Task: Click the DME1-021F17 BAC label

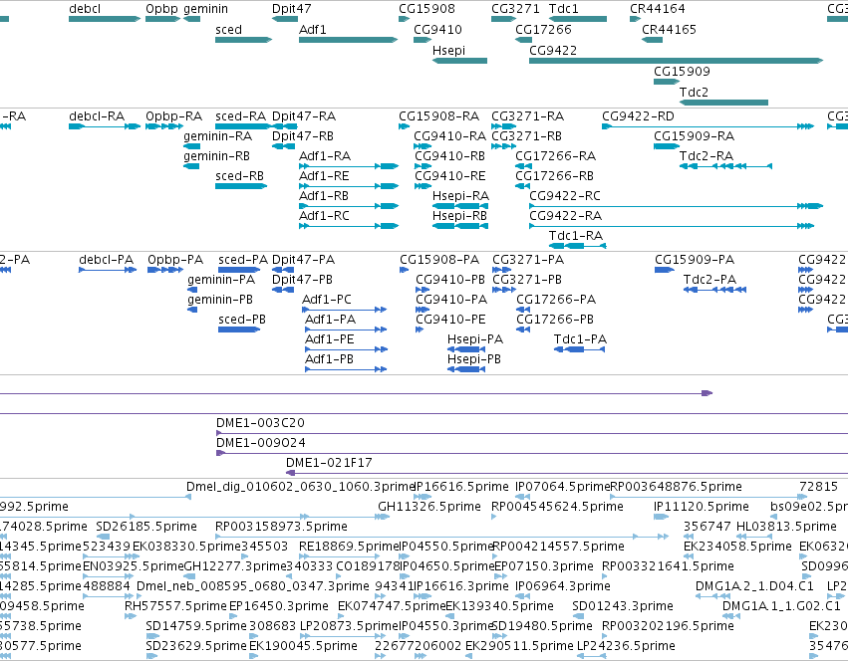Action: tap(329, 463)
